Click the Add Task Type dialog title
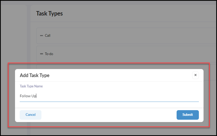 tap(35, 75)
